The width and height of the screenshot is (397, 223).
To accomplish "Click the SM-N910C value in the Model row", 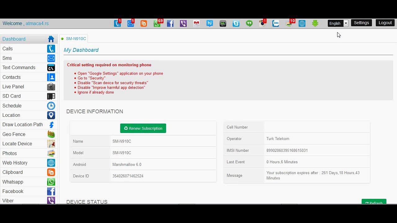I will 122,153.
